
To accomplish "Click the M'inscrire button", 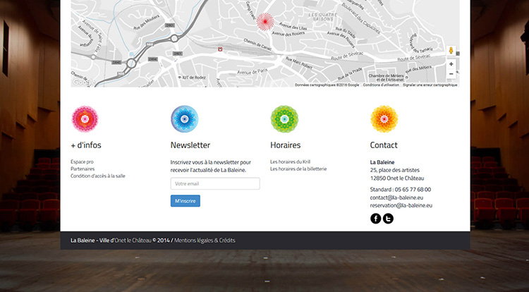I will (186, 201).
